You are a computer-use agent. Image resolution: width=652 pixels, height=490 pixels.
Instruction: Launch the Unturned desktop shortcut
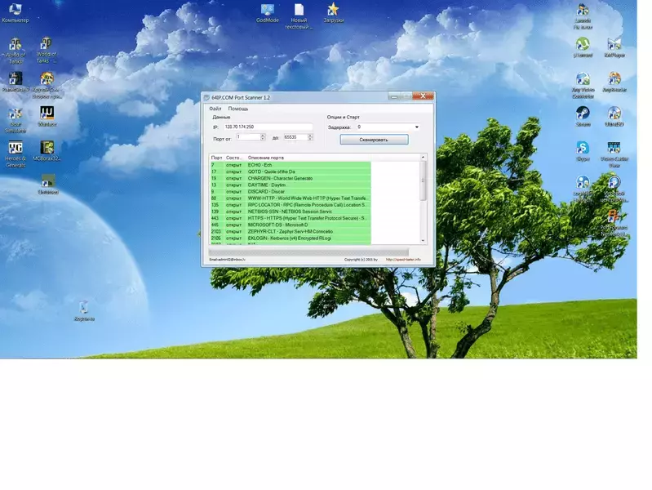coord(48,185)
